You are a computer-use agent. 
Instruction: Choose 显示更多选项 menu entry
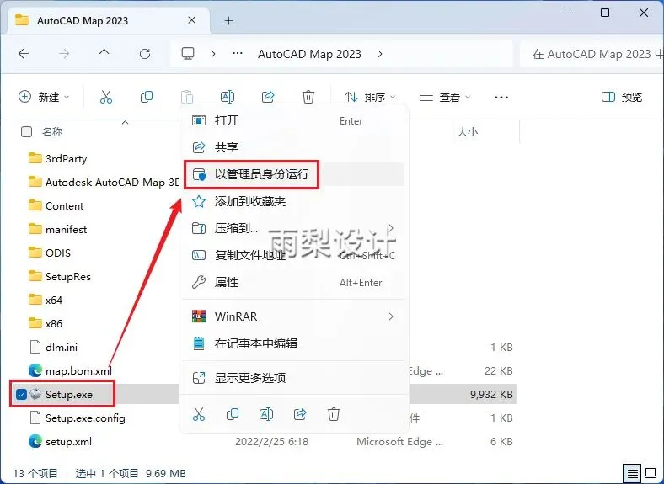click(x=293, y=377)
